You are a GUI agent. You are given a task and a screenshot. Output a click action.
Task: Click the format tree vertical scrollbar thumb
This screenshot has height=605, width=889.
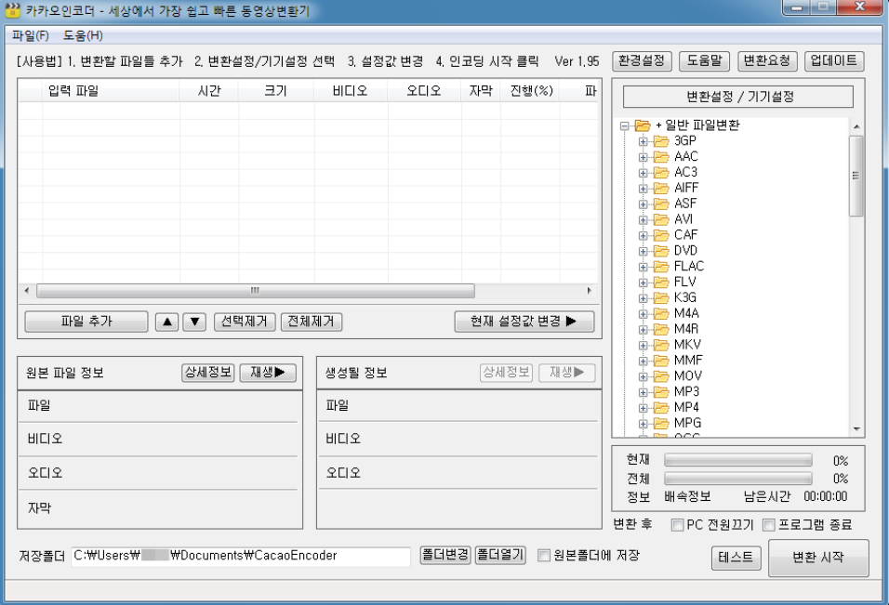[x=856, y=177]
